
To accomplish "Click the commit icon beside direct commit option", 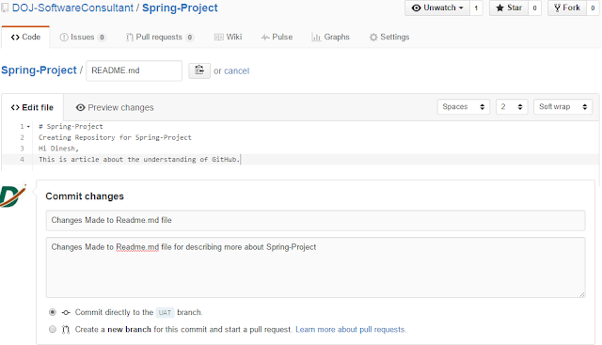I will [x=66, y=312].
